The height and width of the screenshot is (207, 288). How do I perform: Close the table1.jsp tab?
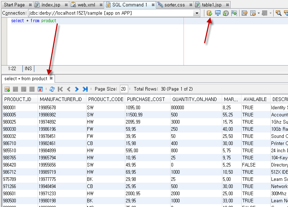click(227, 5)
